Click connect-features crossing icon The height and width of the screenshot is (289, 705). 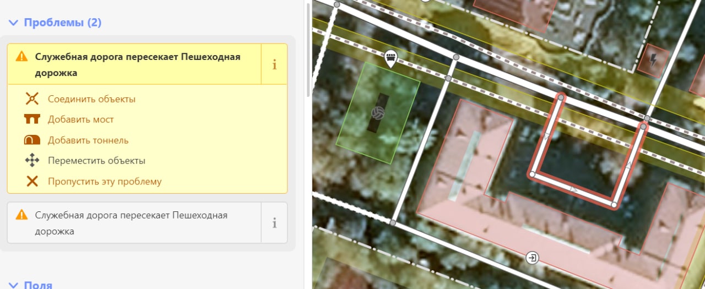point(32,99)
